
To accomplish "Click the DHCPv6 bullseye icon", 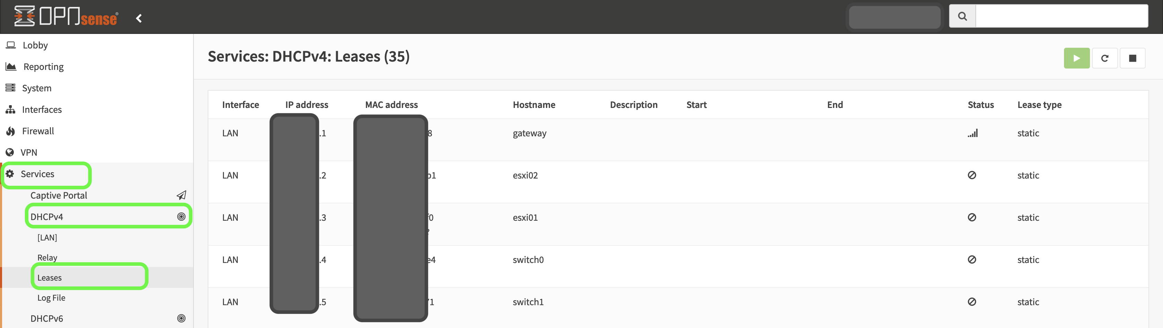I will (x=181, y=318).
